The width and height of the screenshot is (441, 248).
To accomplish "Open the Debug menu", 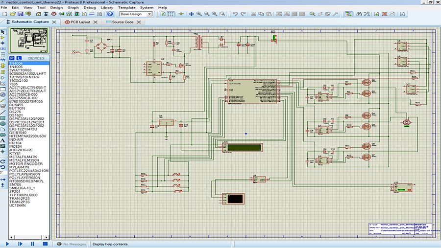I will pos(90,8).
